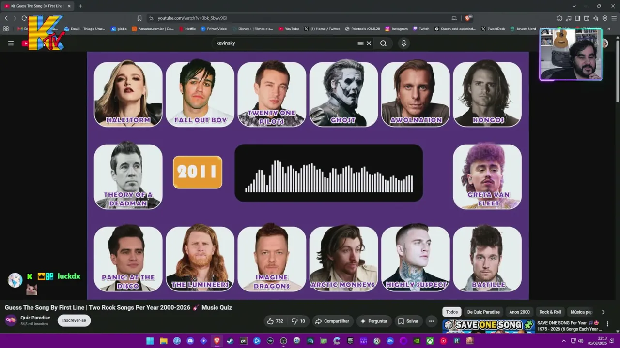Open the Prime Video bookmark
This screenshot has height=348, width=620.
[x=214, y=29]
